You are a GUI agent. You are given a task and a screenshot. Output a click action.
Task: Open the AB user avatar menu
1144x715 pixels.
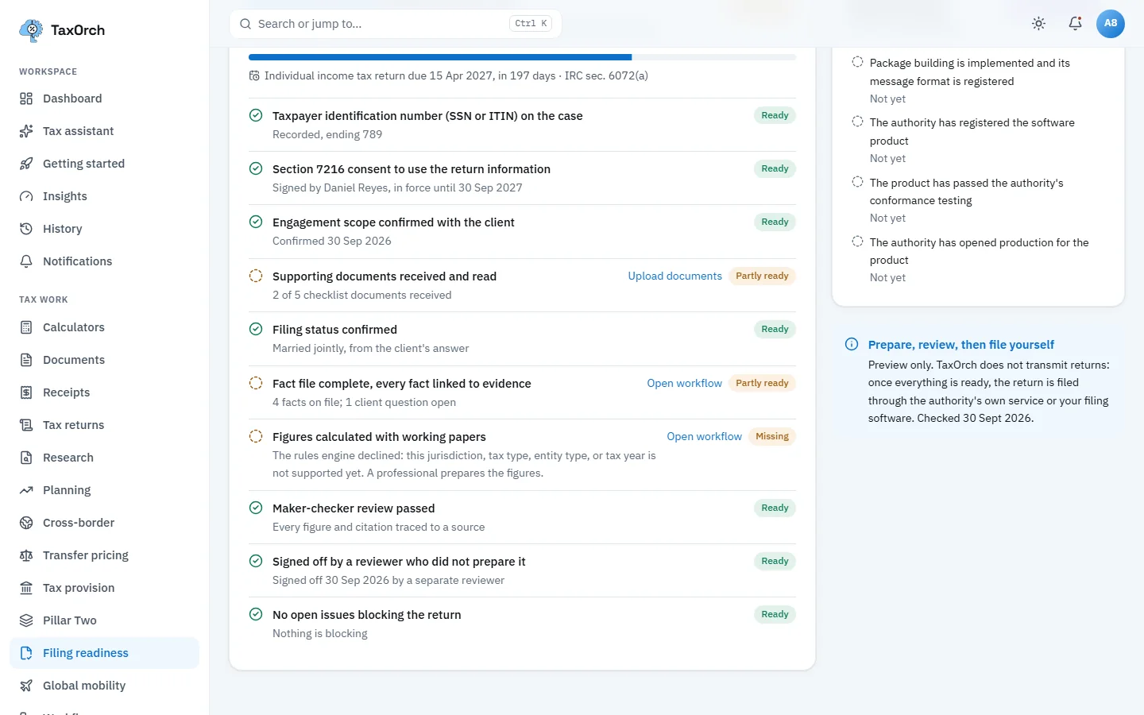point(1111,24)
